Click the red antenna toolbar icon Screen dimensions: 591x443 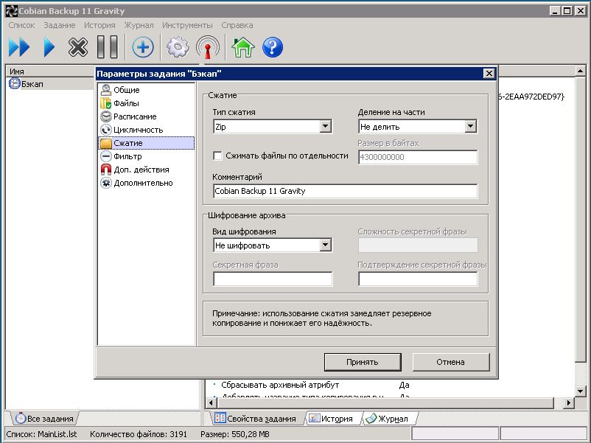pyautogui.click(x=208, y=47)
